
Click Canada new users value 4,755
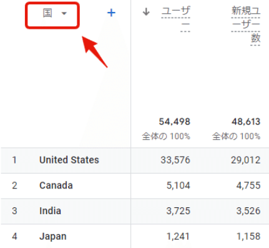pyautogui.click(x=248, y=185)
